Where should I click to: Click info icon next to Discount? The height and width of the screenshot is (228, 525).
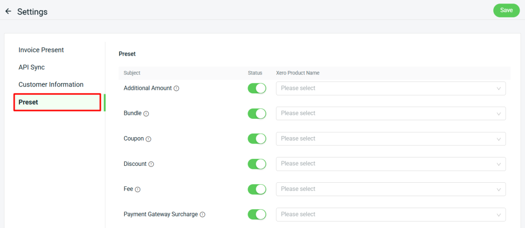point(151,164)
